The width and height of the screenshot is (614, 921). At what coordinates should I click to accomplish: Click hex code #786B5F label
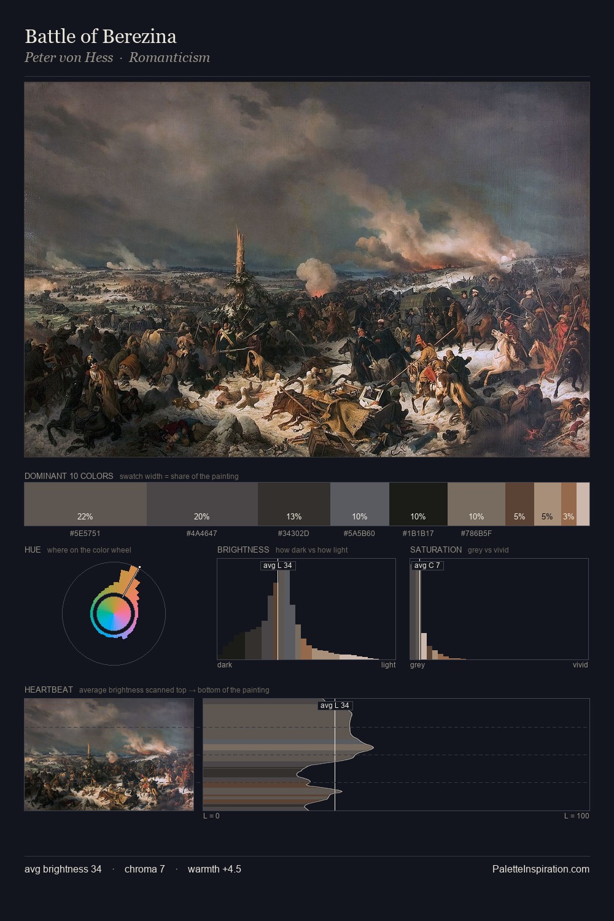coord(476,534)
